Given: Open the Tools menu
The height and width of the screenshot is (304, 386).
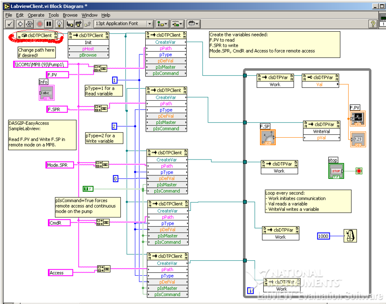Looking at the screenshot, I should pos(54,15).
